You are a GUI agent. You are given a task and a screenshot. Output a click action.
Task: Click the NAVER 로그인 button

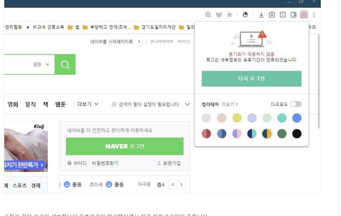pos(125,146)
